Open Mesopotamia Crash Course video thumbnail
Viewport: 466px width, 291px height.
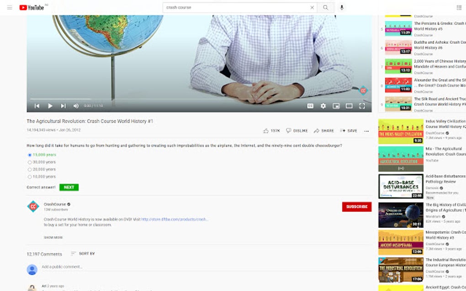[401, 242]
